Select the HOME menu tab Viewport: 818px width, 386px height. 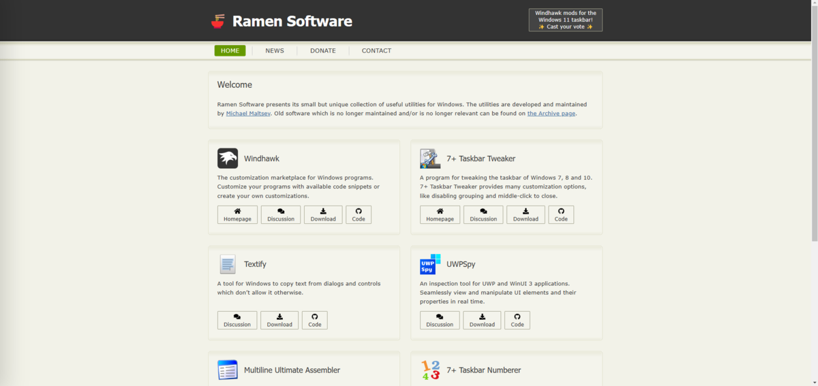click(230, 50)
